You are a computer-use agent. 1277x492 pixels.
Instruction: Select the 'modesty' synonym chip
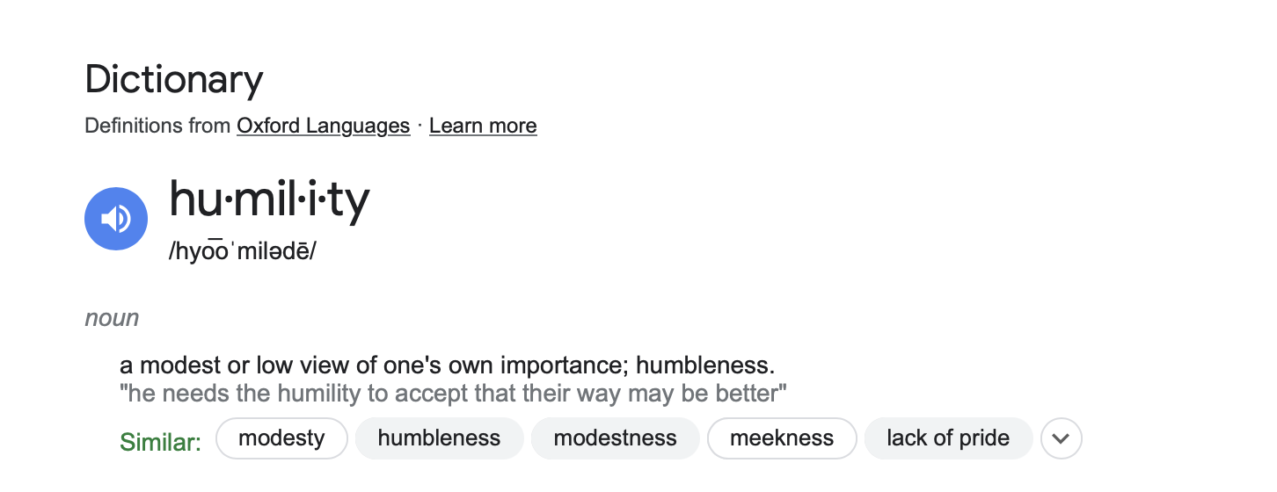coord(281,438)
